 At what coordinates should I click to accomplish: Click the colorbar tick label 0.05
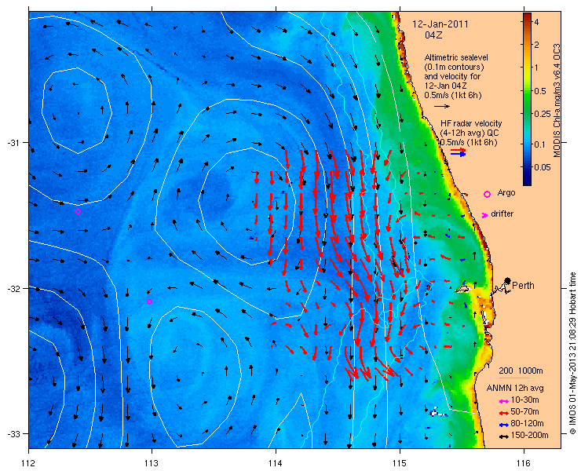click(542, 167)
